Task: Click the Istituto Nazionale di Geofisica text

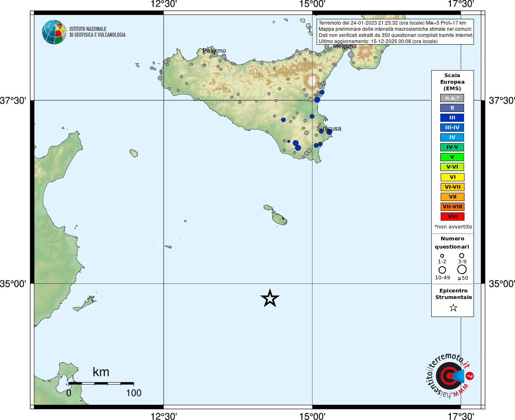Action: point(97,32)
